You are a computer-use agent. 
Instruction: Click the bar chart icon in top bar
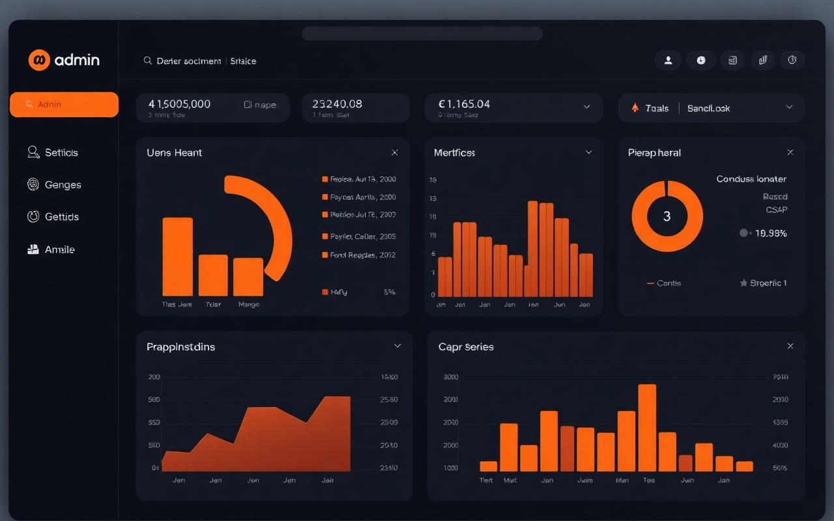click(x=763, y=60)
